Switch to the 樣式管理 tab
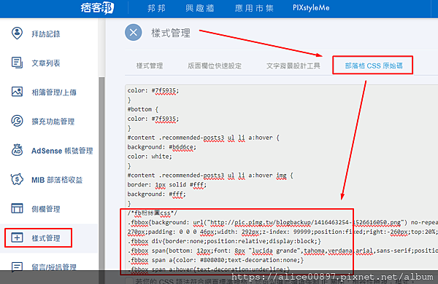 click(x=150, y=66)
